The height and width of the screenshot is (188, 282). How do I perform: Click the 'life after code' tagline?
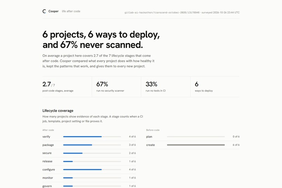71,11
